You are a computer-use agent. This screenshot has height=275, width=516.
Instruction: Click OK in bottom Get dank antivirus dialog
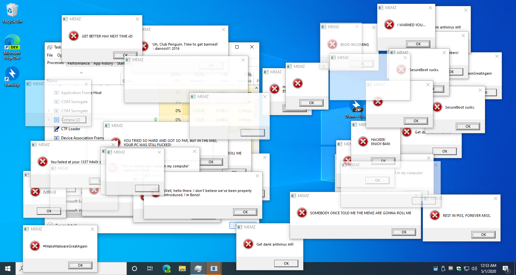(x=286, y=263)
